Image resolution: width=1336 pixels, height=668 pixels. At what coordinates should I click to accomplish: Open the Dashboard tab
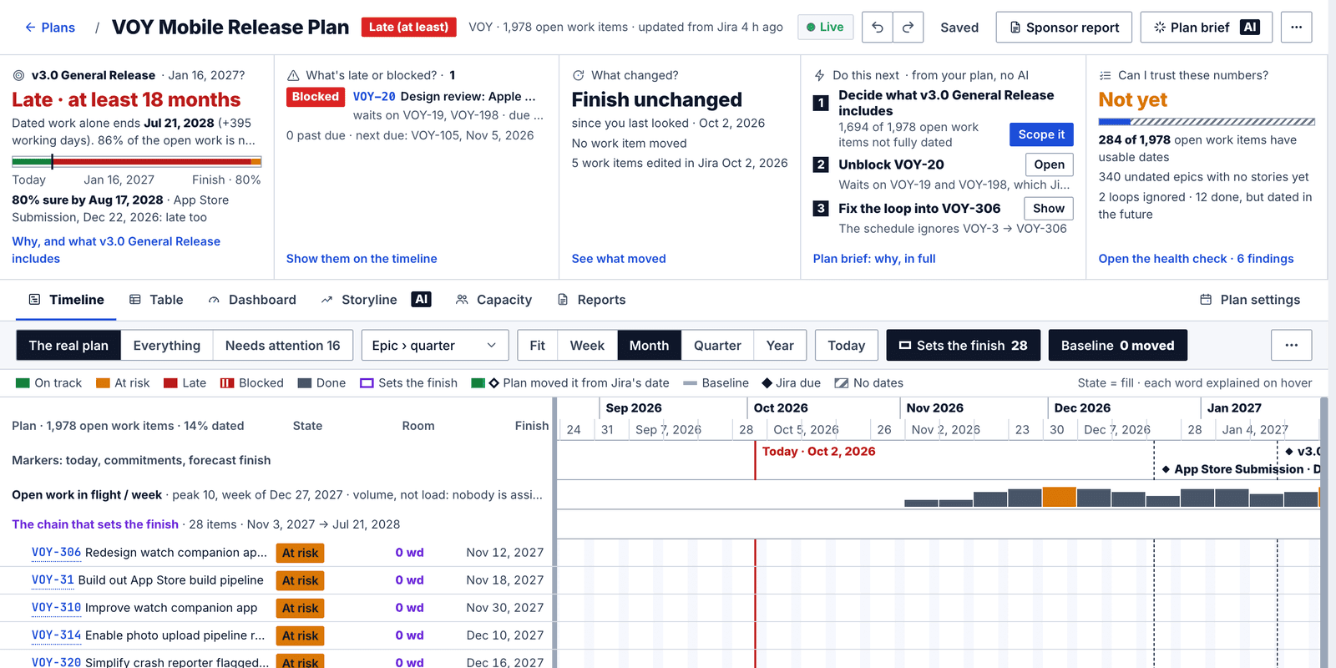pos(252,300)
